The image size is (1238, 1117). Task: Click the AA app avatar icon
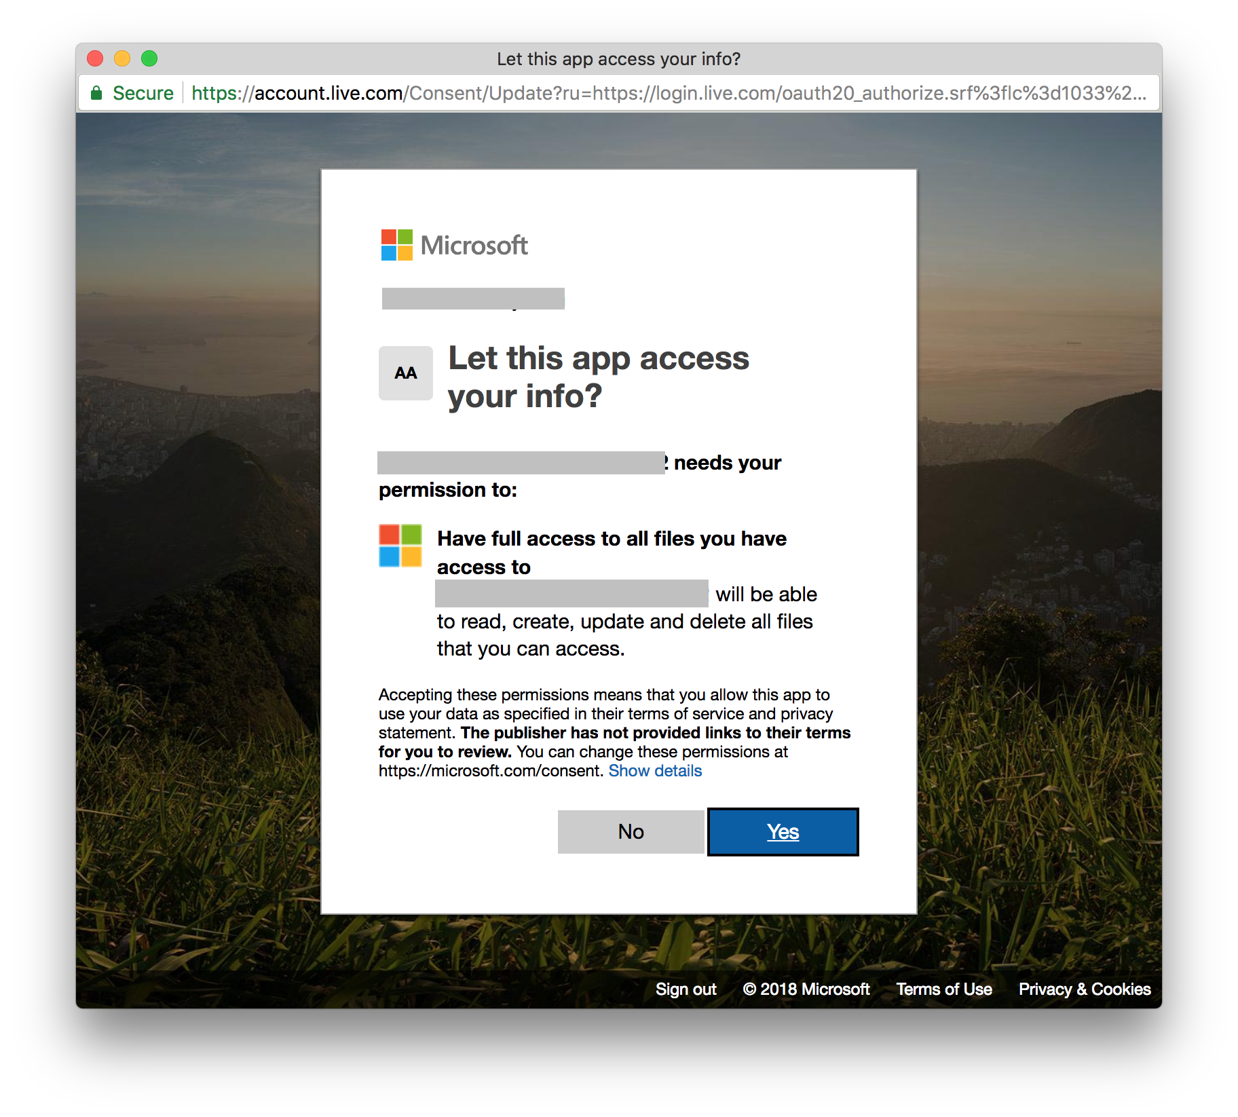click(x=406, y=373)
